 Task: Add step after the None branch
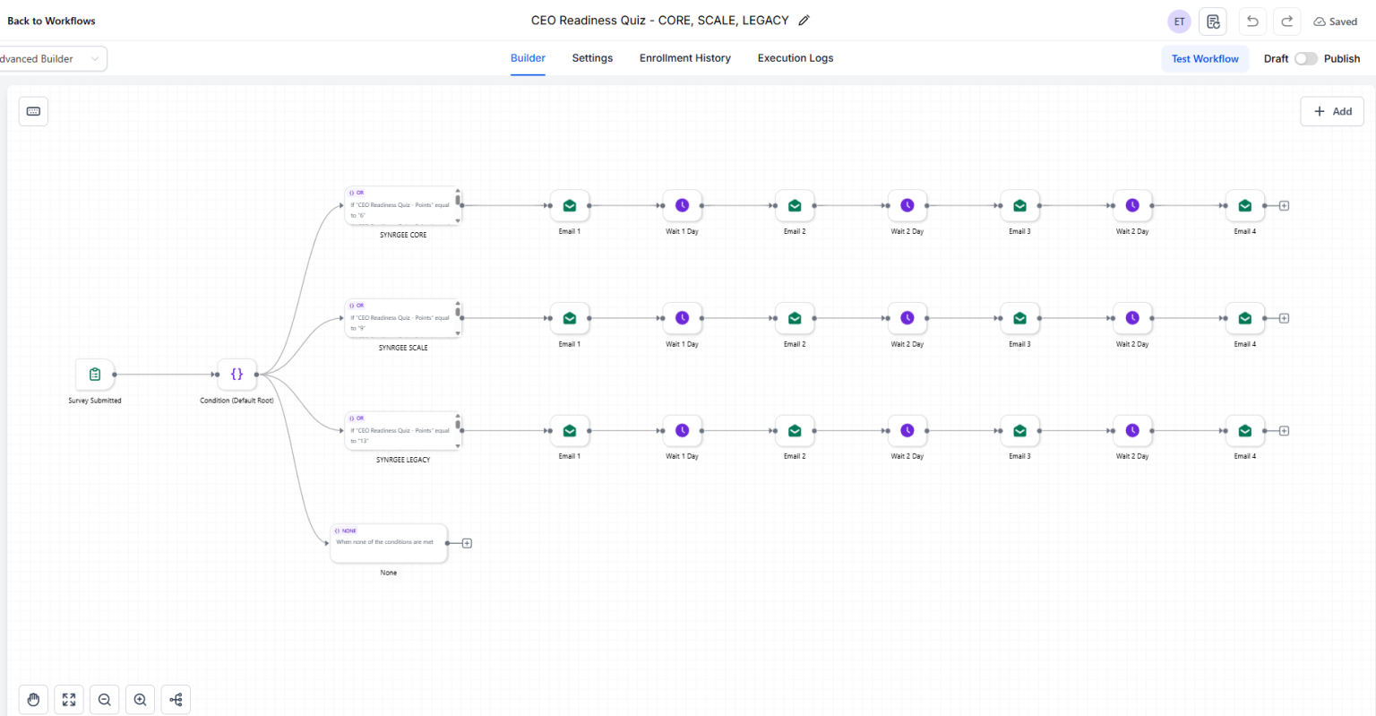point(467,544)
